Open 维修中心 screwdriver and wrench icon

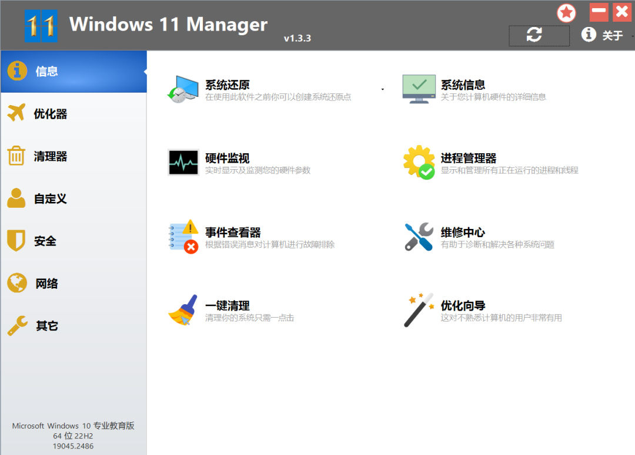click(419, 237)
